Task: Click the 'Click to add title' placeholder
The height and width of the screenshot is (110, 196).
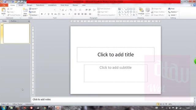Action: coord(116,54)
